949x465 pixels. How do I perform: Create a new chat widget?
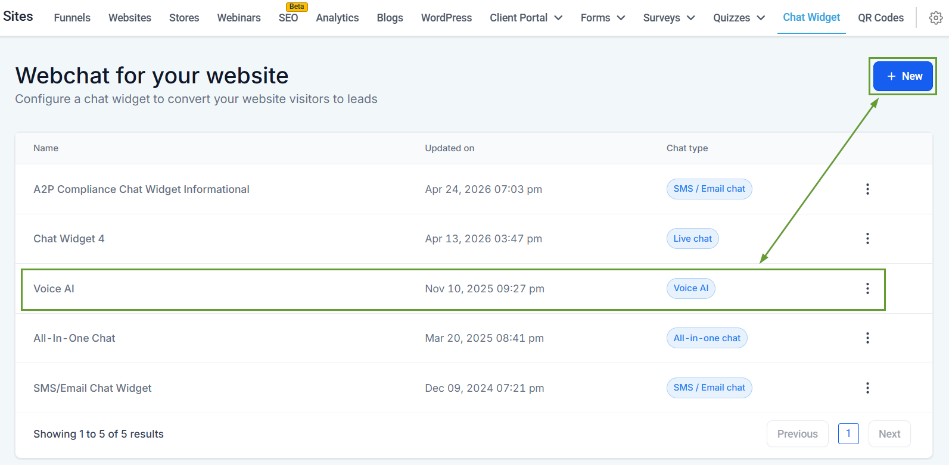pos(903,76)
